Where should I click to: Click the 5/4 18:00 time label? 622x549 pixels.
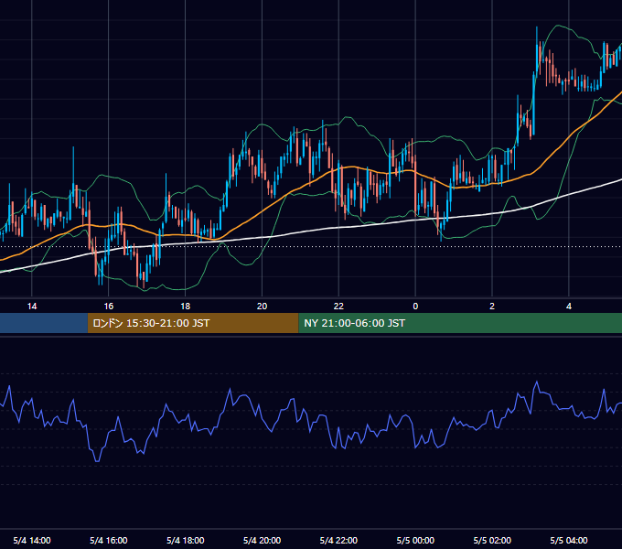tap(186, 540)
